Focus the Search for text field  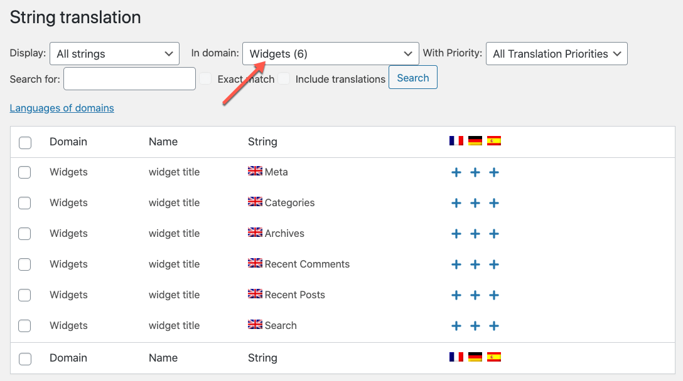pos(129,79)
